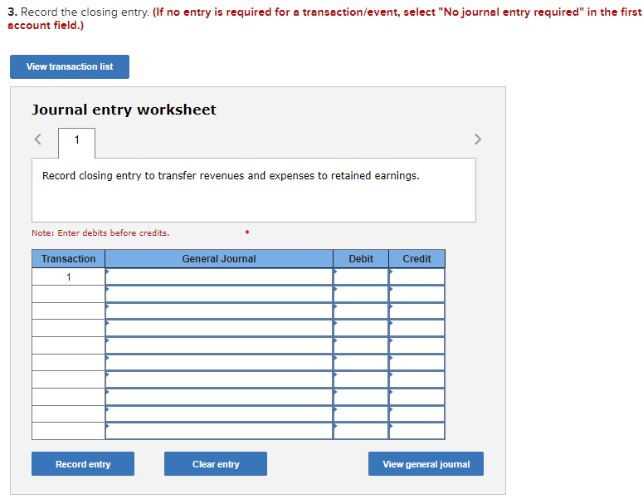Viewport: 643px width, 499px height.
Task: Click the Credit field in ninth row
Action: (x=416, y=413)
